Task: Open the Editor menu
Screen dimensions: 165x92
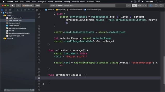Action: [x=50, y=2]
